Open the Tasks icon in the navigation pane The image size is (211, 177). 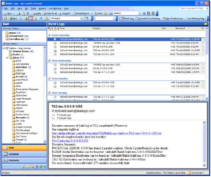click(23, 167)
